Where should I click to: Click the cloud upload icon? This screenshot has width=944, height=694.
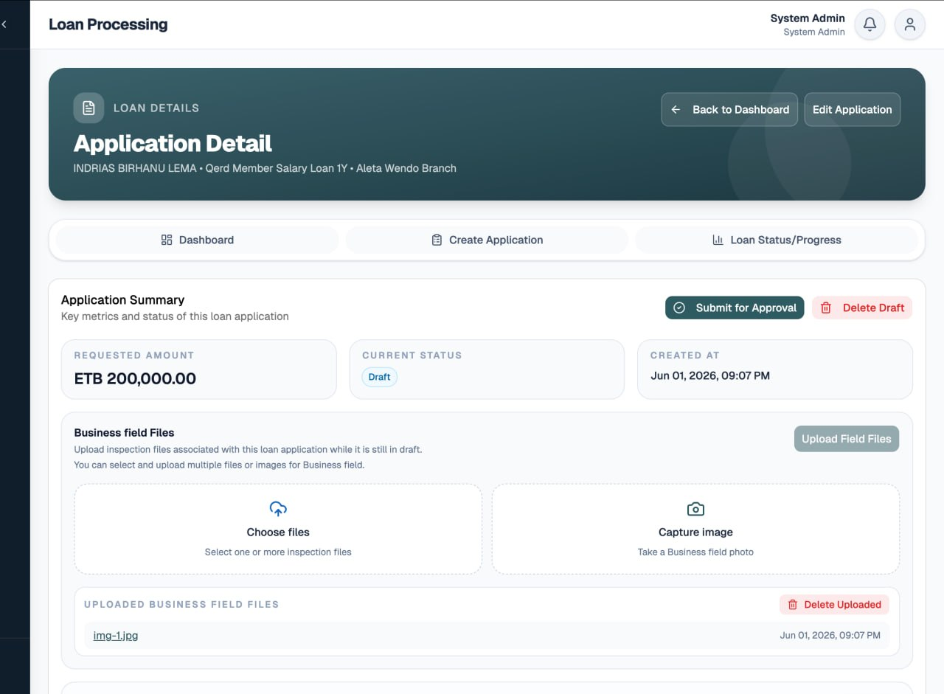pos(278,508)
